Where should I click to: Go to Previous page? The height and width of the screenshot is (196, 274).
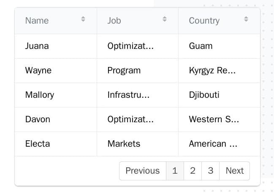(x=143, y=171)
